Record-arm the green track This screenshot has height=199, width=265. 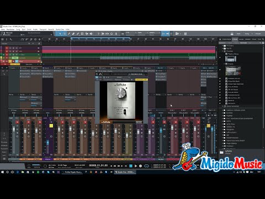coord(13,55)
